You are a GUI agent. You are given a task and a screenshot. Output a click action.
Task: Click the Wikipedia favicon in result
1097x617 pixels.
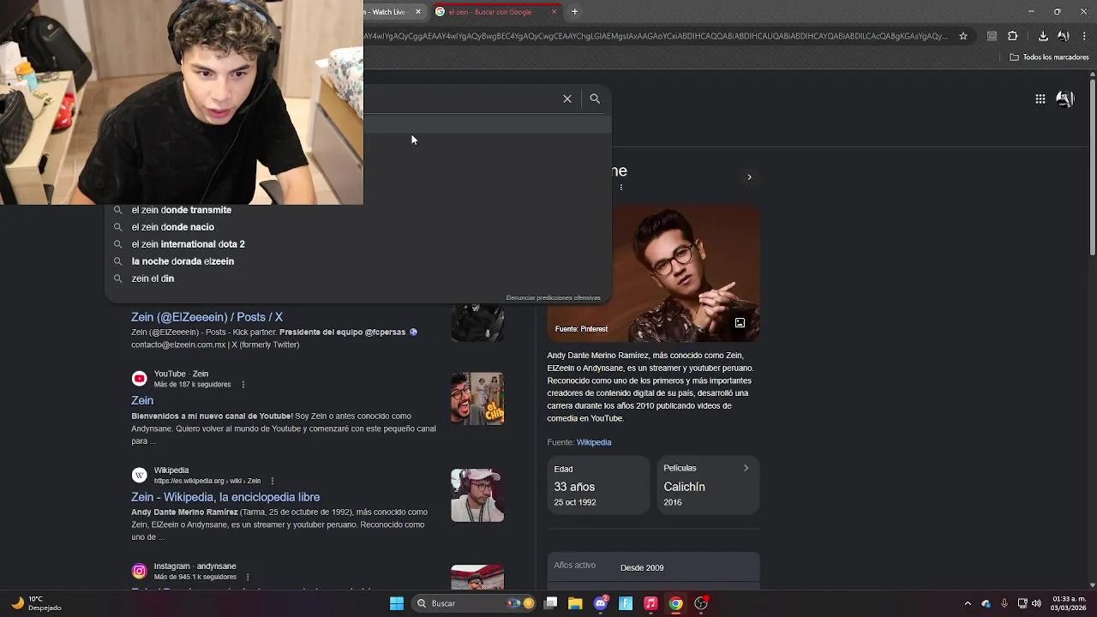[139, 475]
